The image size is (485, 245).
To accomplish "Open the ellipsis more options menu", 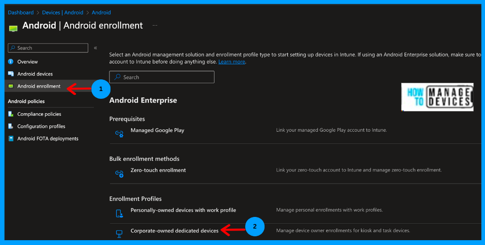I will coord(155,25).
